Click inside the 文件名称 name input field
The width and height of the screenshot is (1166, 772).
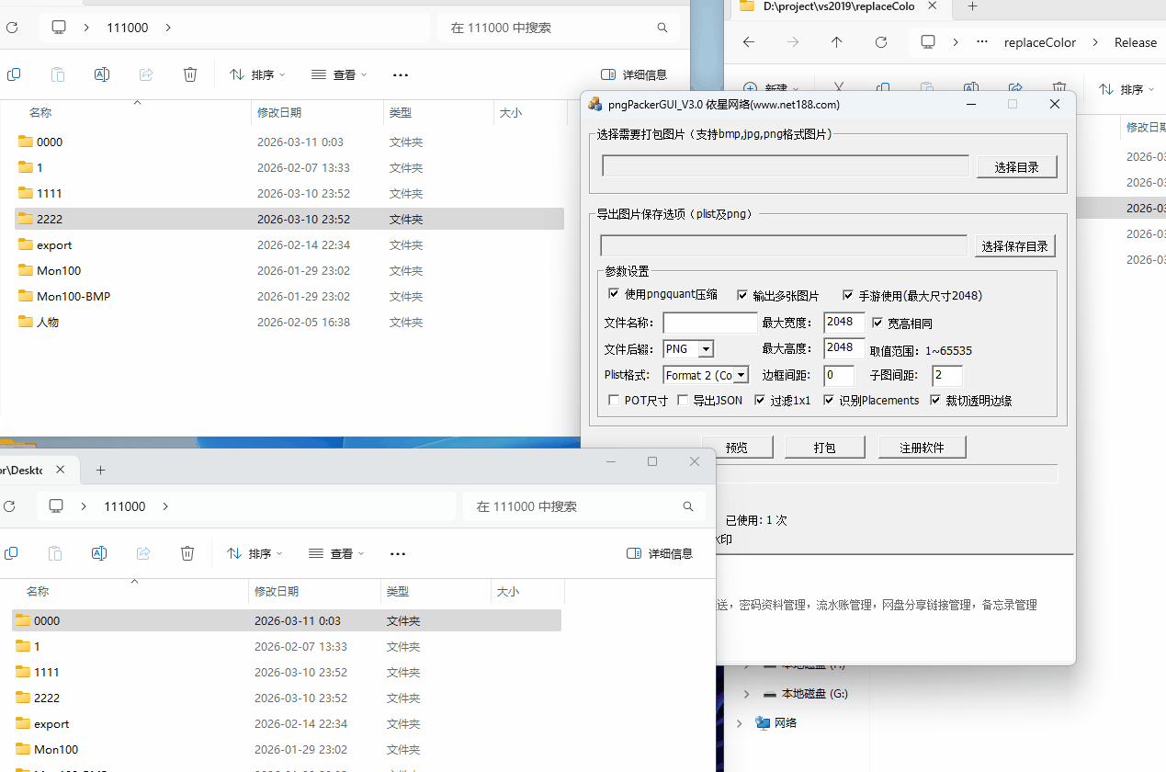(x=710, y=323)
